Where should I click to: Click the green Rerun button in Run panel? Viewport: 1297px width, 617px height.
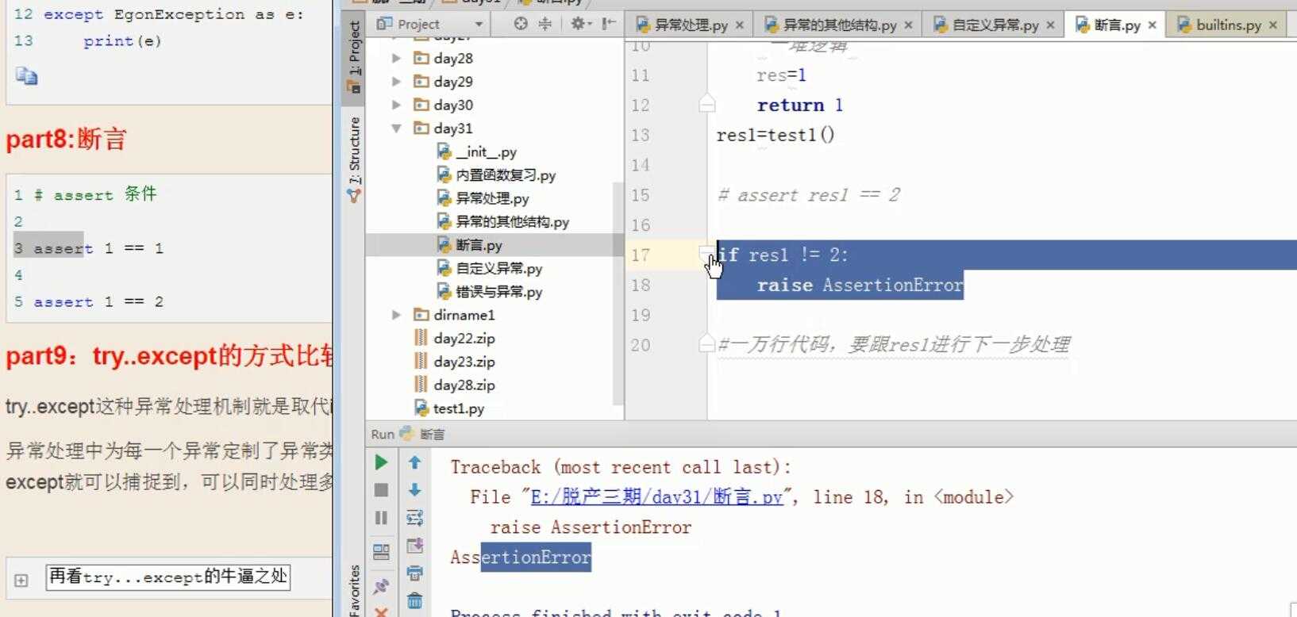click(x=381, y=462)
